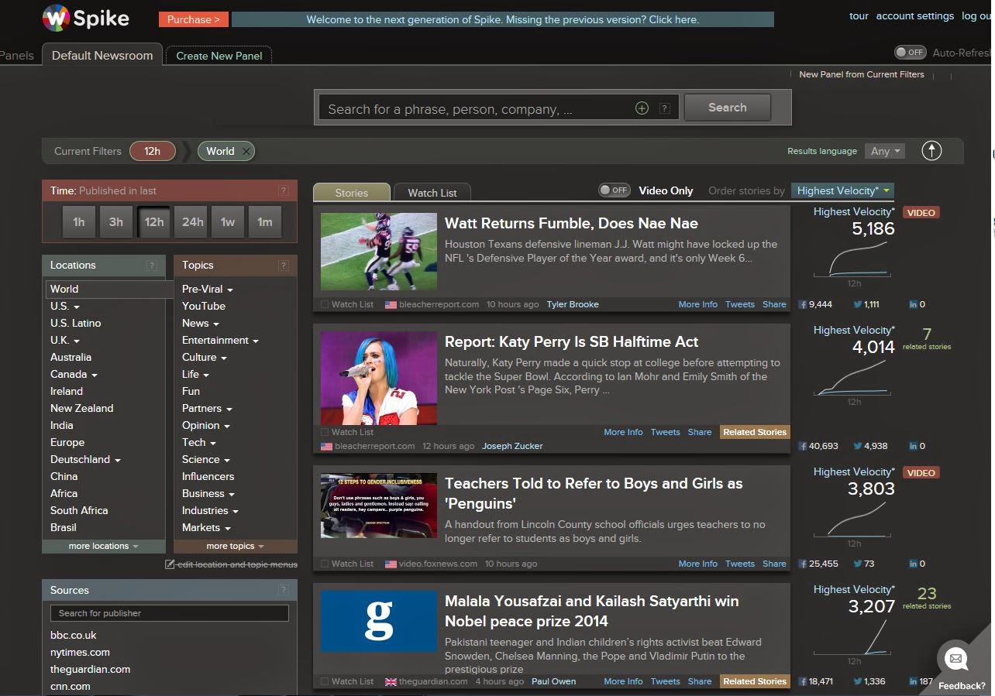
Task: Click LinkedIn count on Katy Perry story
Action: coord(918,446)
